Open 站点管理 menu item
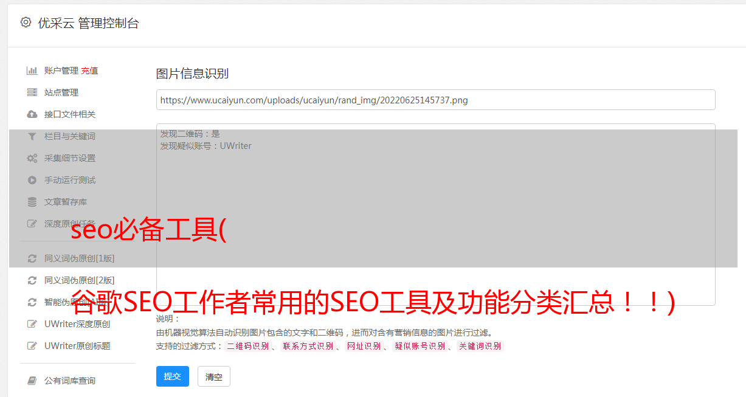The image size is (746, 397). pyautogui.click(x=61, y=92)
